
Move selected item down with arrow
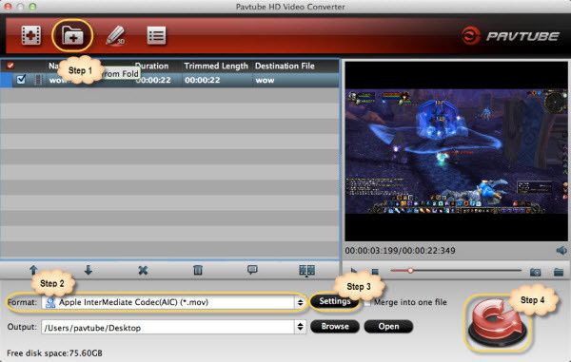(x=89, y=270)
